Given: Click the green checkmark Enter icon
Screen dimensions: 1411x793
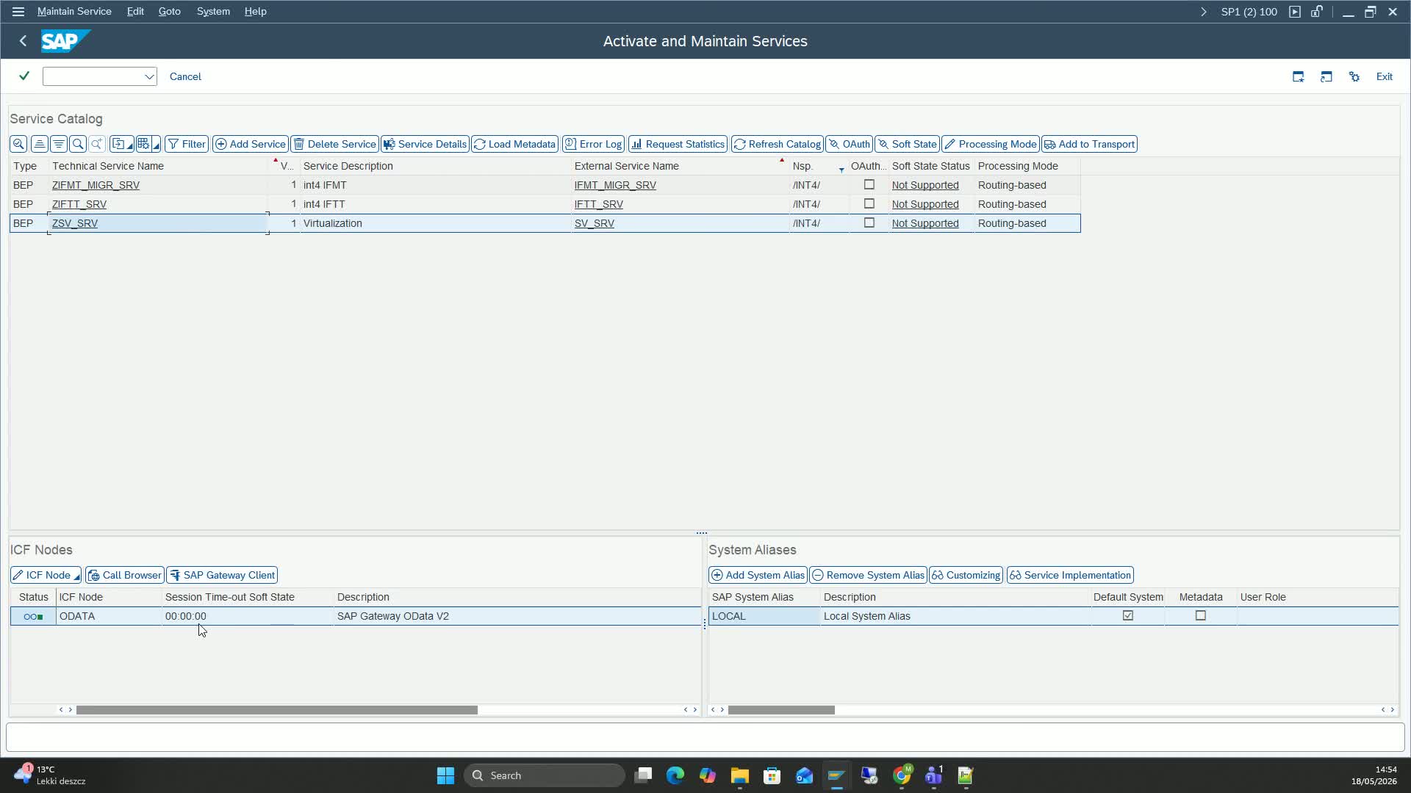Looking at the screenshot, I should point(24,76).
